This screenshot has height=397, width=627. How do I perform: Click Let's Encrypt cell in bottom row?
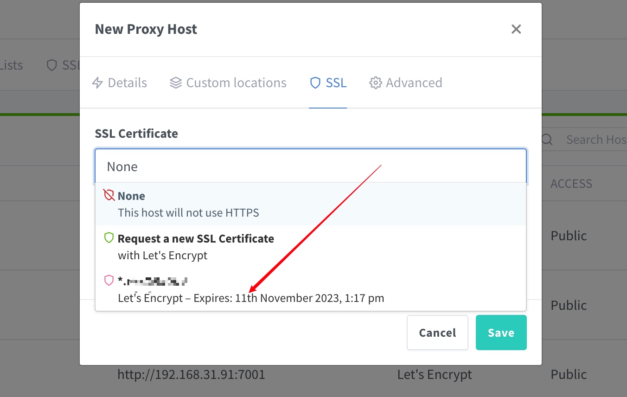(435, 374)
